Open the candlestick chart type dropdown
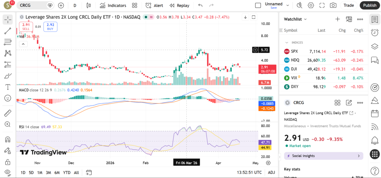 (89, 6)
